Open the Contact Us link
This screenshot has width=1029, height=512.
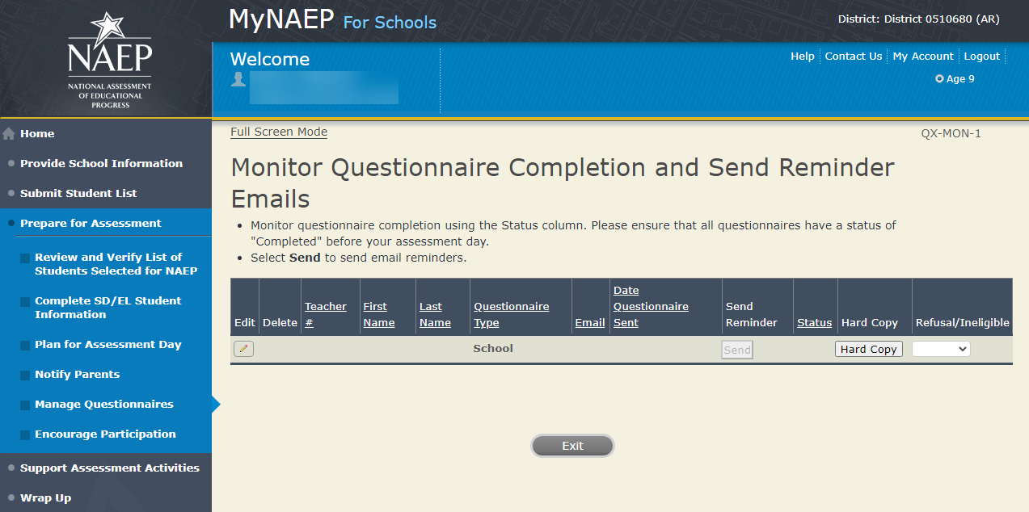click(x=853, y=57)
